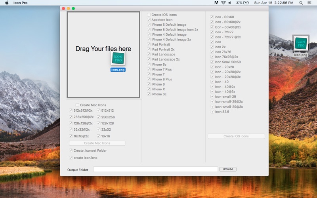Viewport: 317px width, 198px height.
Task: Toggle the Icon 2x checkbox
Action: 212,47
